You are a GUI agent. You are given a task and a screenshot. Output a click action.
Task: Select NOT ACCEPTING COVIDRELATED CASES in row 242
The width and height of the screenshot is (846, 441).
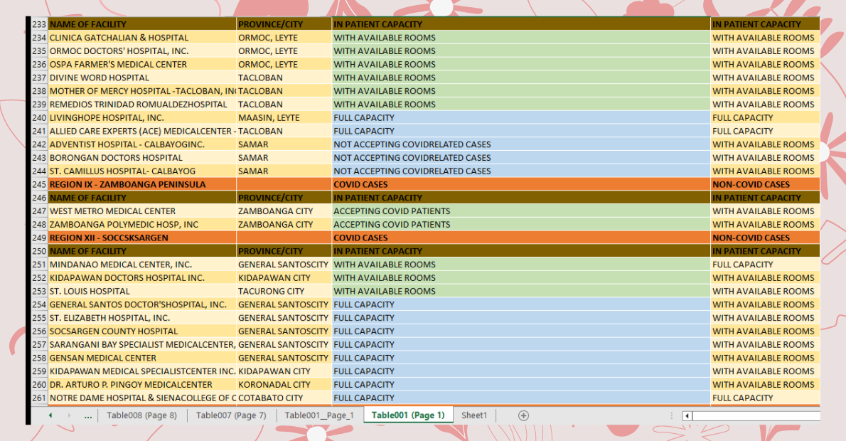tap(521, 144)
